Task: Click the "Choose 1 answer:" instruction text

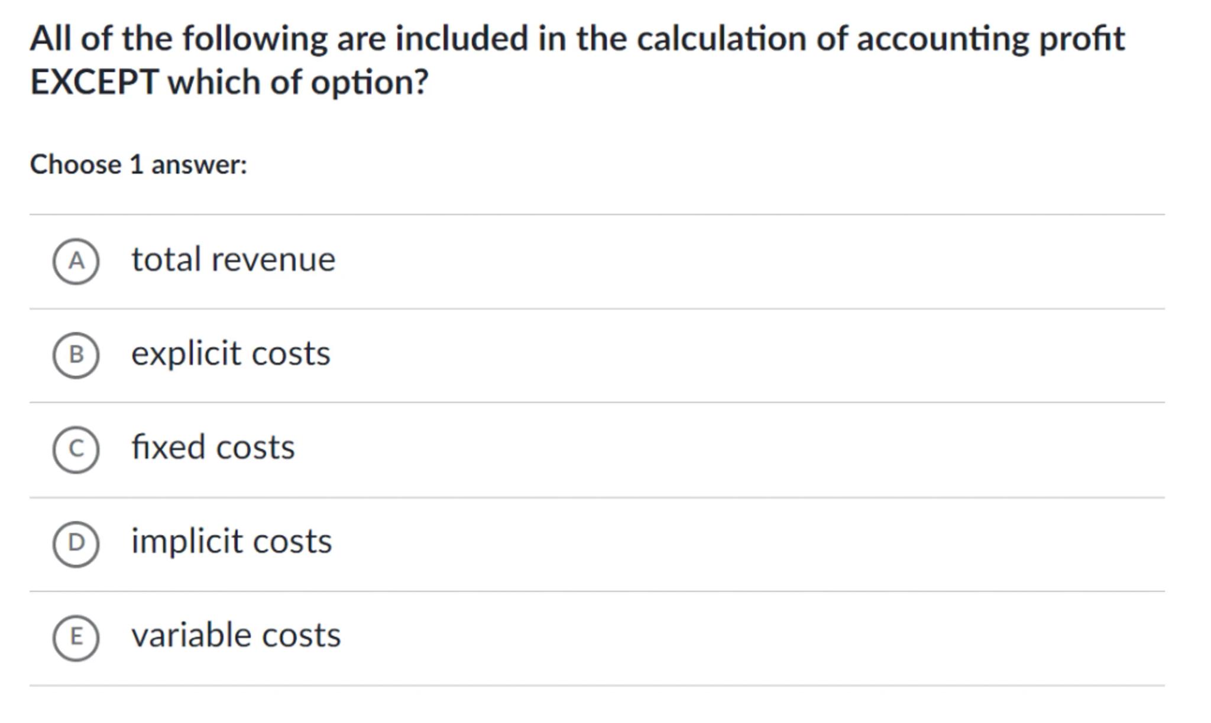Action: click(x=138, y=165)
